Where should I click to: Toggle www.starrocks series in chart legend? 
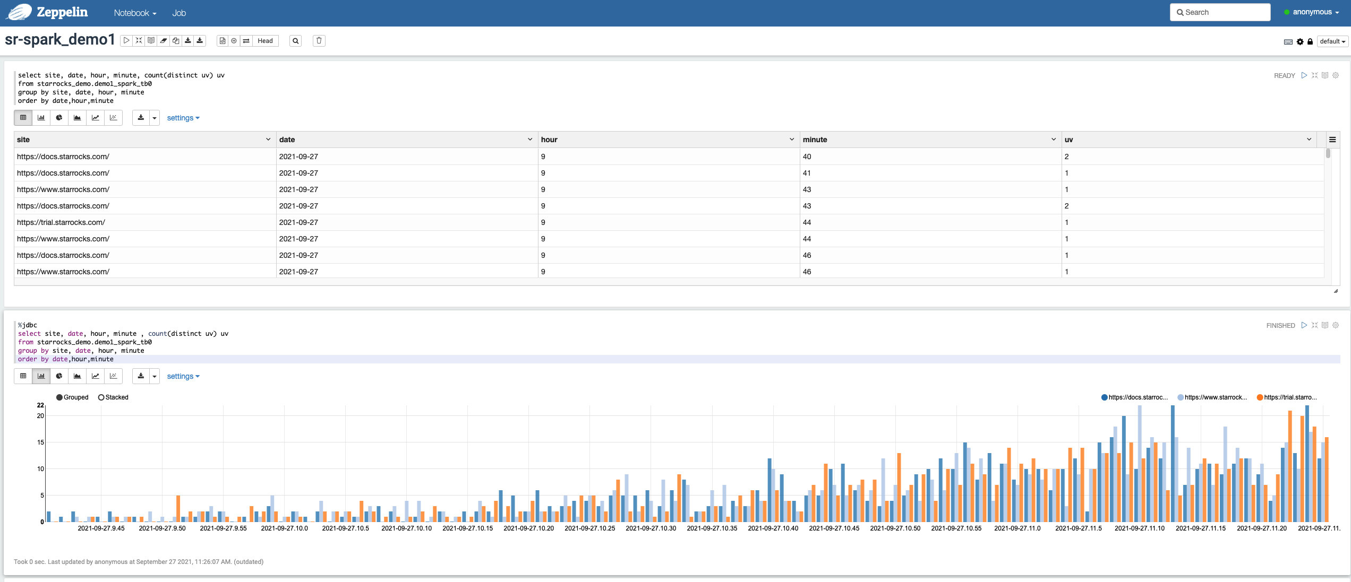(1212, 397)
